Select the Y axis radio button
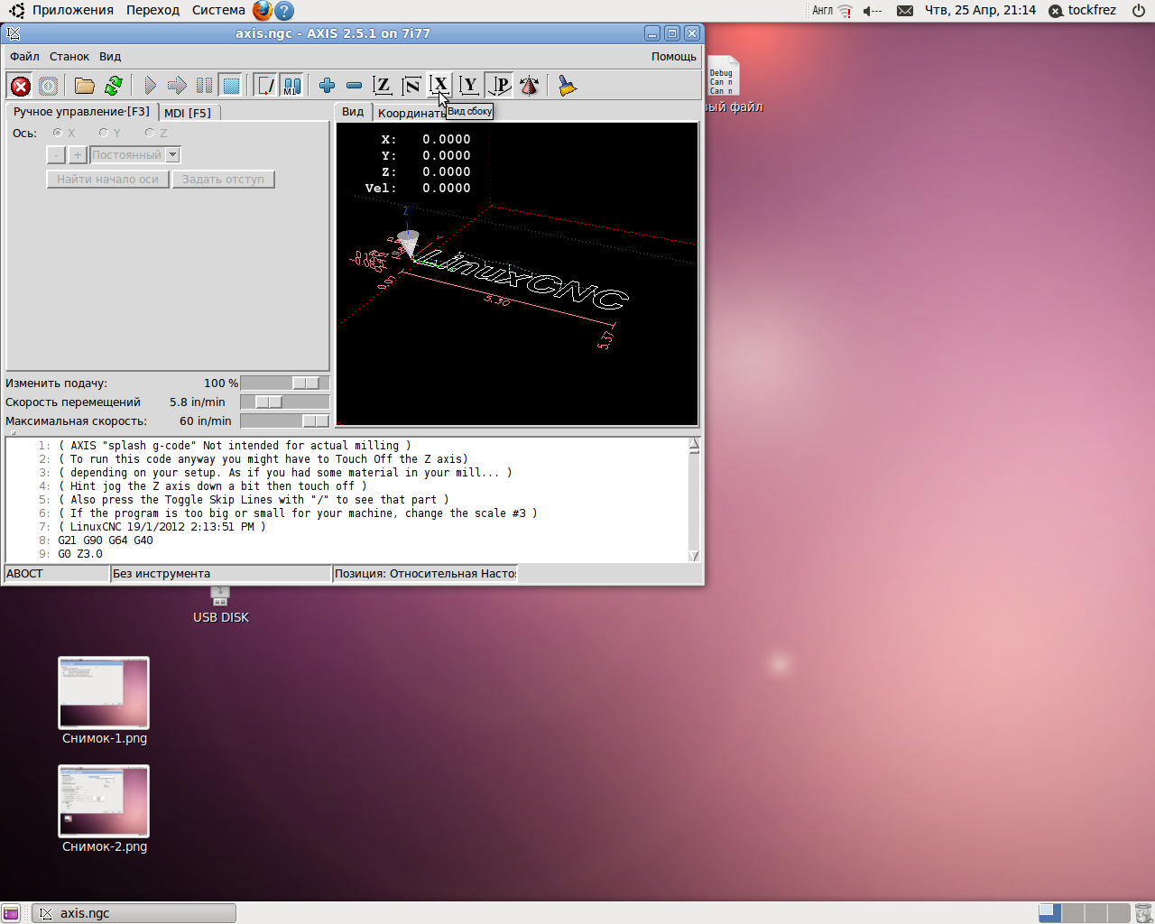The image size is (1155, 924). (104, 134)
